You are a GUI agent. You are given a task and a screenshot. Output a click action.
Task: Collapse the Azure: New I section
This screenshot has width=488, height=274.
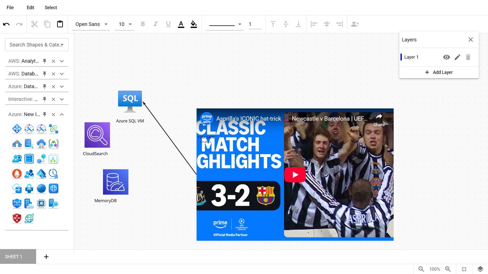click(62, 114)
